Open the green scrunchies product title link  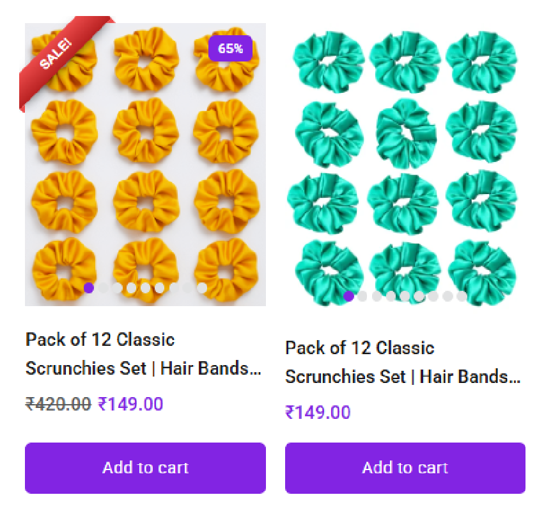pos(402,362)
